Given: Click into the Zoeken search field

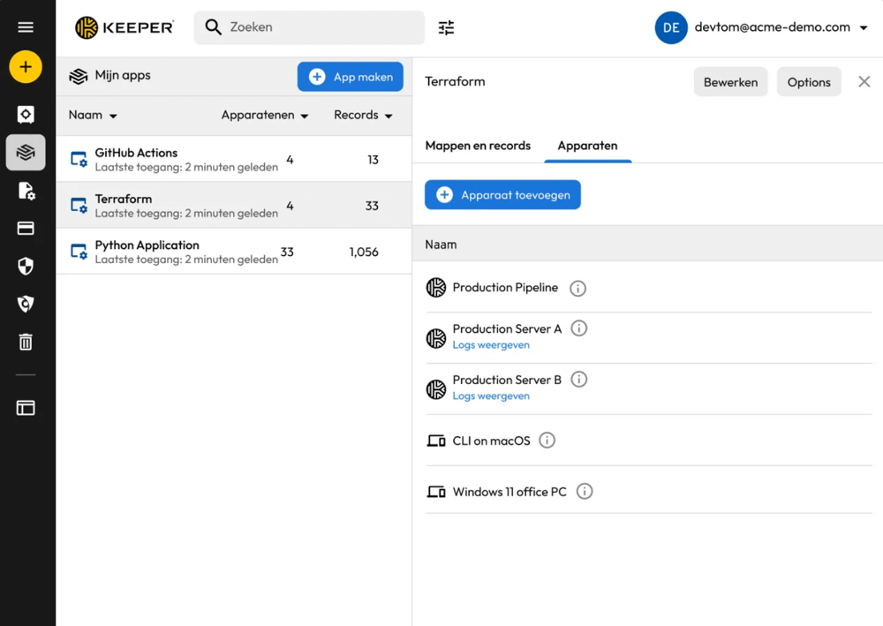Looking at the screenshot, I should [x=318, y=27].
